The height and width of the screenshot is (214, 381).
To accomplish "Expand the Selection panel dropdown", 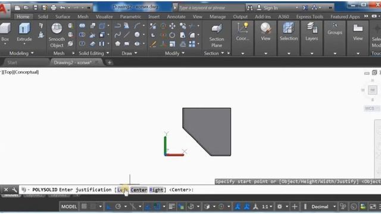I will pyautogui.click(x=289, y=53).
